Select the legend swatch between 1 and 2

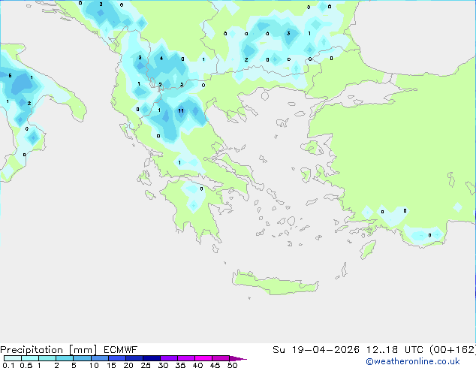point(47,358)
